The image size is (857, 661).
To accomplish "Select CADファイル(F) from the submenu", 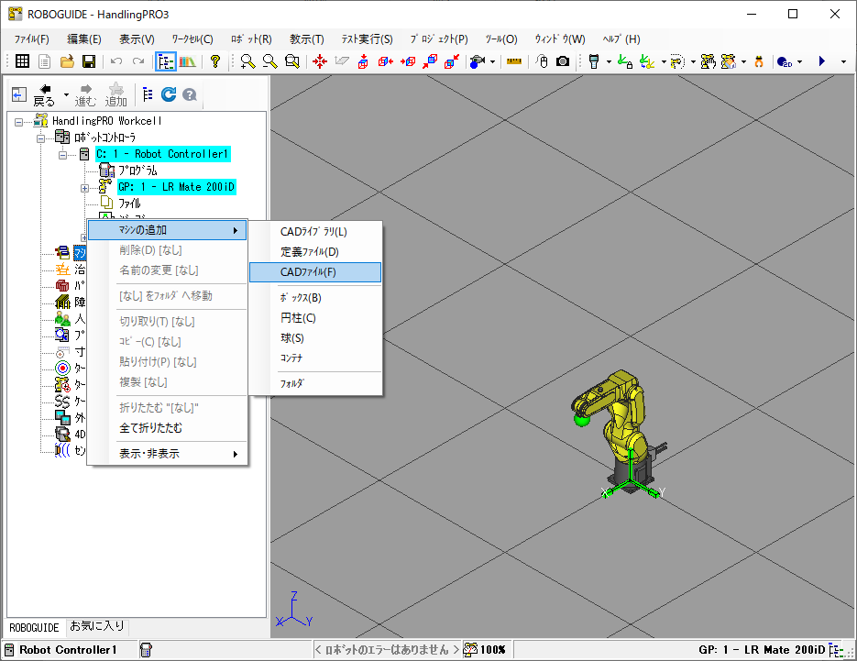I will (308, 271).
